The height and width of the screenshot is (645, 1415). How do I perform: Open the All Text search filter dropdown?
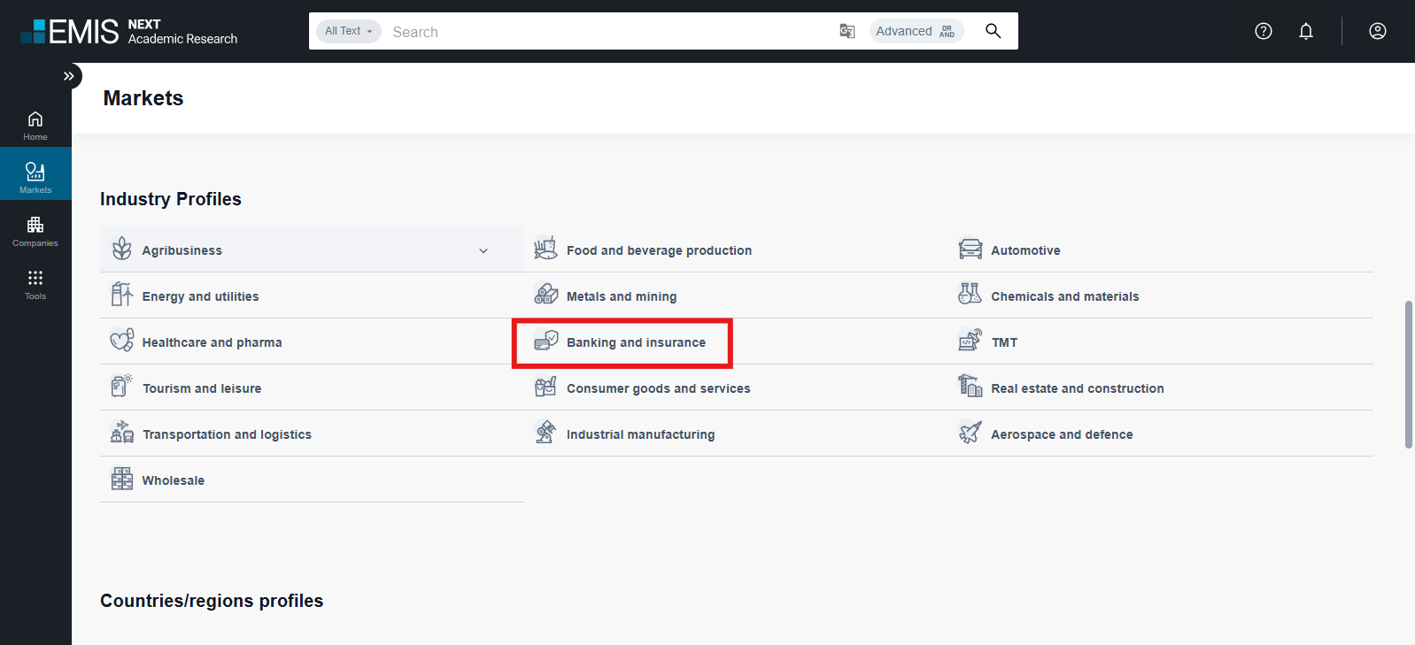(348, 31)
